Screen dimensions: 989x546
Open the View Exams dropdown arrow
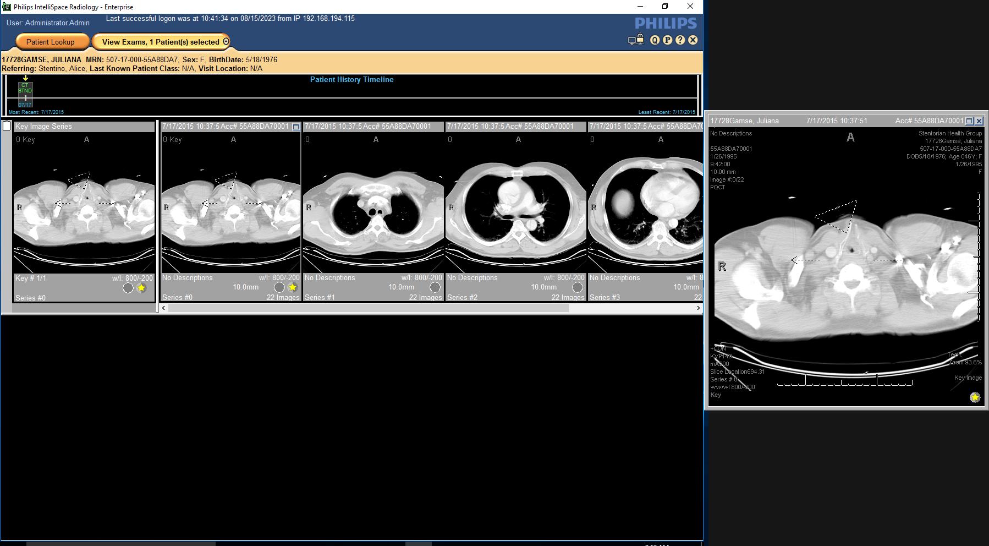click(226, 42)
